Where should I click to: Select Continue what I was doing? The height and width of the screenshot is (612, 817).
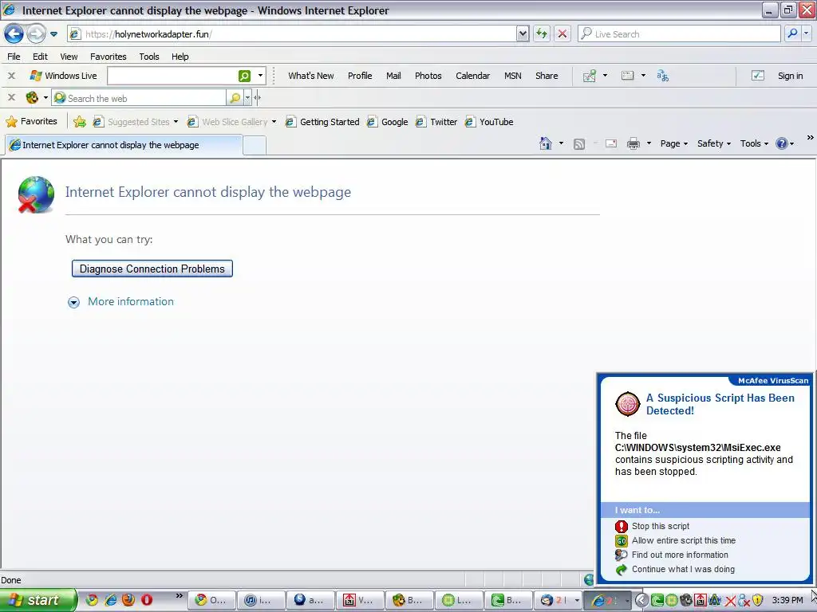pos(675,569)
